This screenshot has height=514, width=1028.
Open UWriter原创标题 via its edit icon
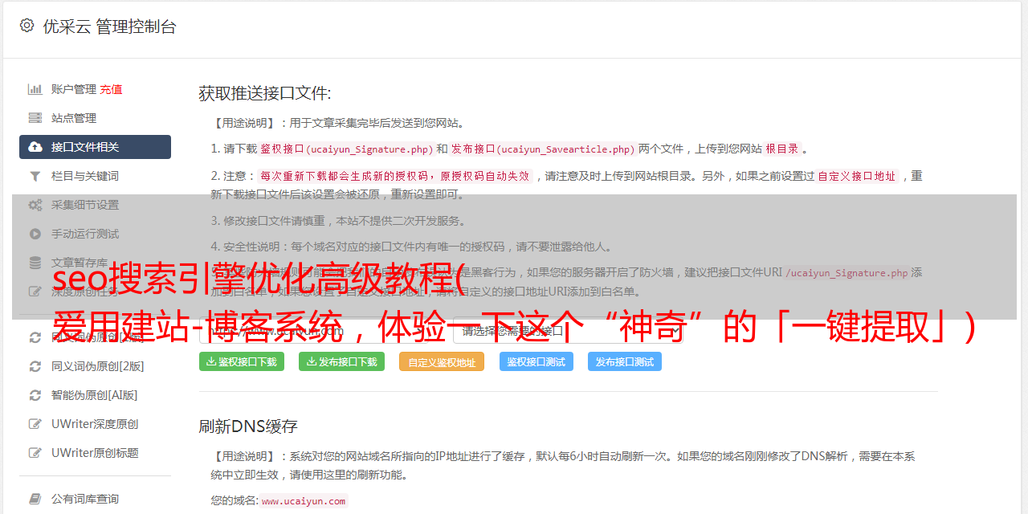(x=35, y=453)
